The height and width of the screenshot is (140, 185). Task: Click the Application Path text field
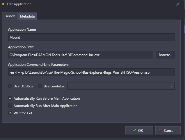[x=81, y=55]
